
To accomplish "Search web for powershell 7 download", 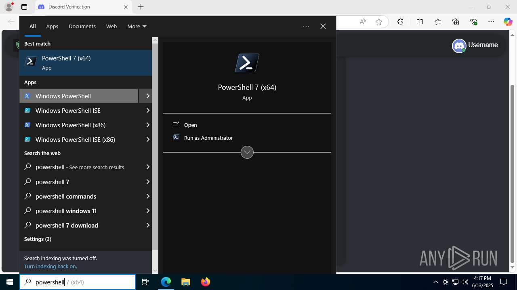I will tap(79, 225).
